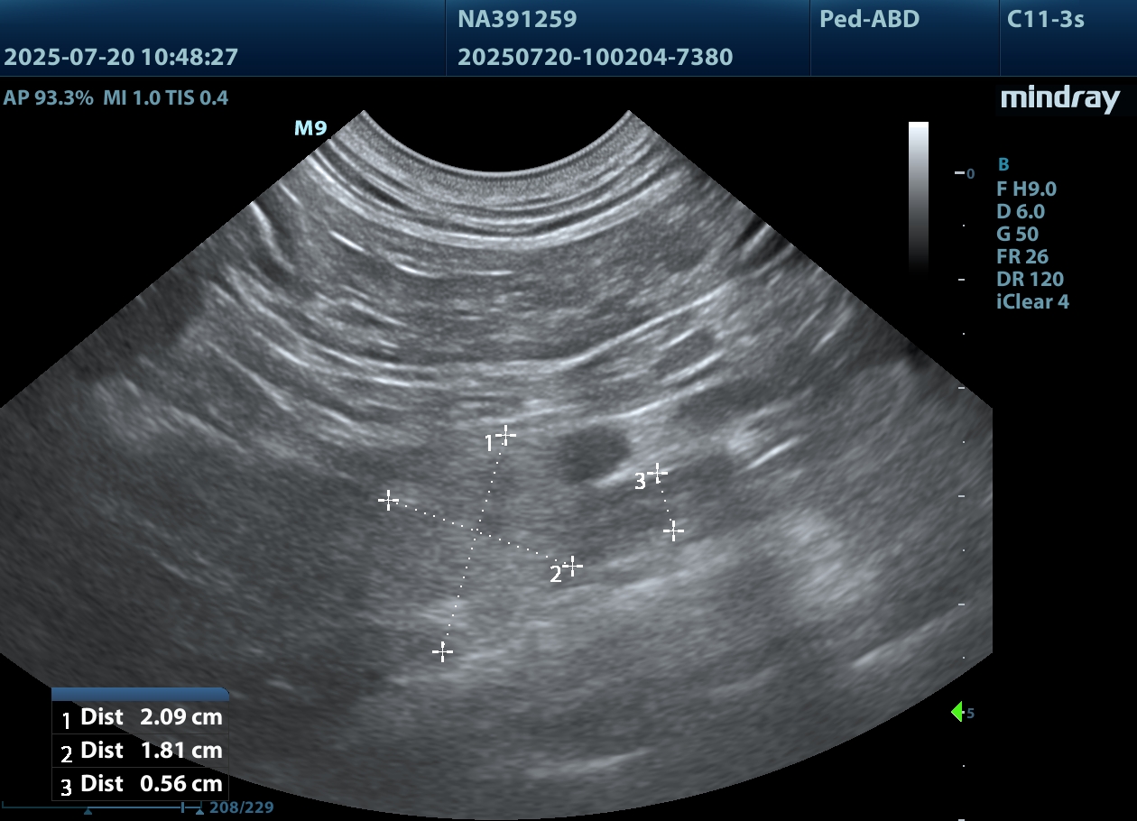Select the left caliper of measurement 2
The height and width of the screenshot is (821, 1137).
point(388,499)
